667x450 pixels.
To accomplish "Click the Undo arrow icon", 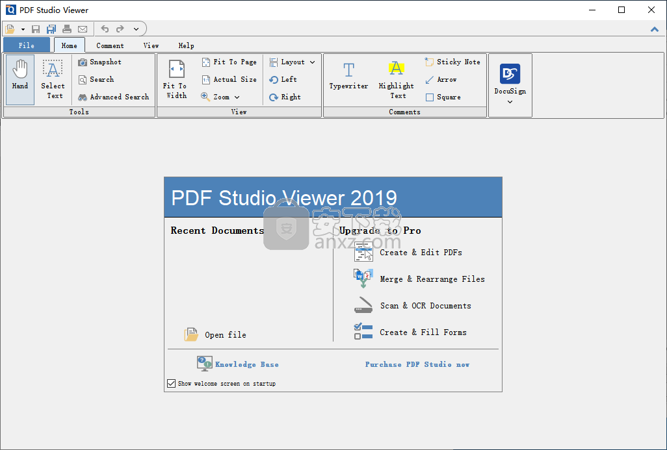I will coord(105,29).
